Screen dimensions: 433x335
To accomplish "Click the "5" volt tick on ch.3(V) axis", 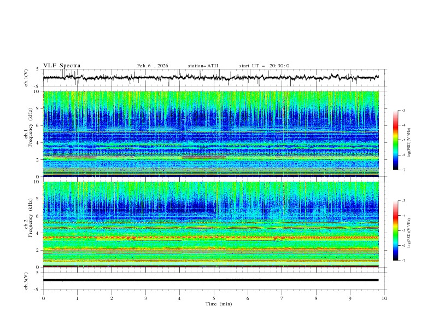I will tap(38, 273).
